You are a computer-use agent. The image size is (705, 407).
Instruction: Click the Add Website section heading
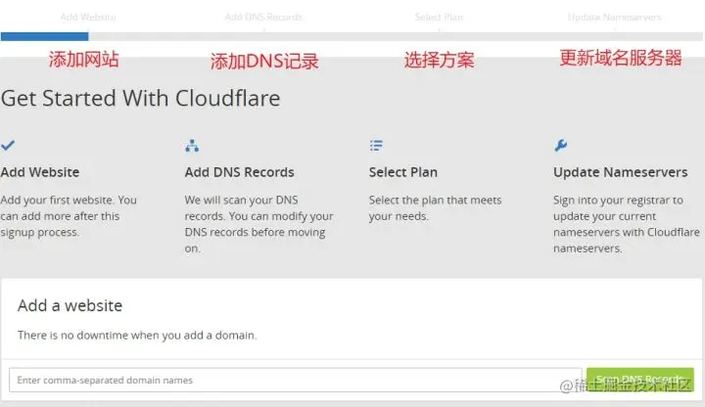pos(40,172)
